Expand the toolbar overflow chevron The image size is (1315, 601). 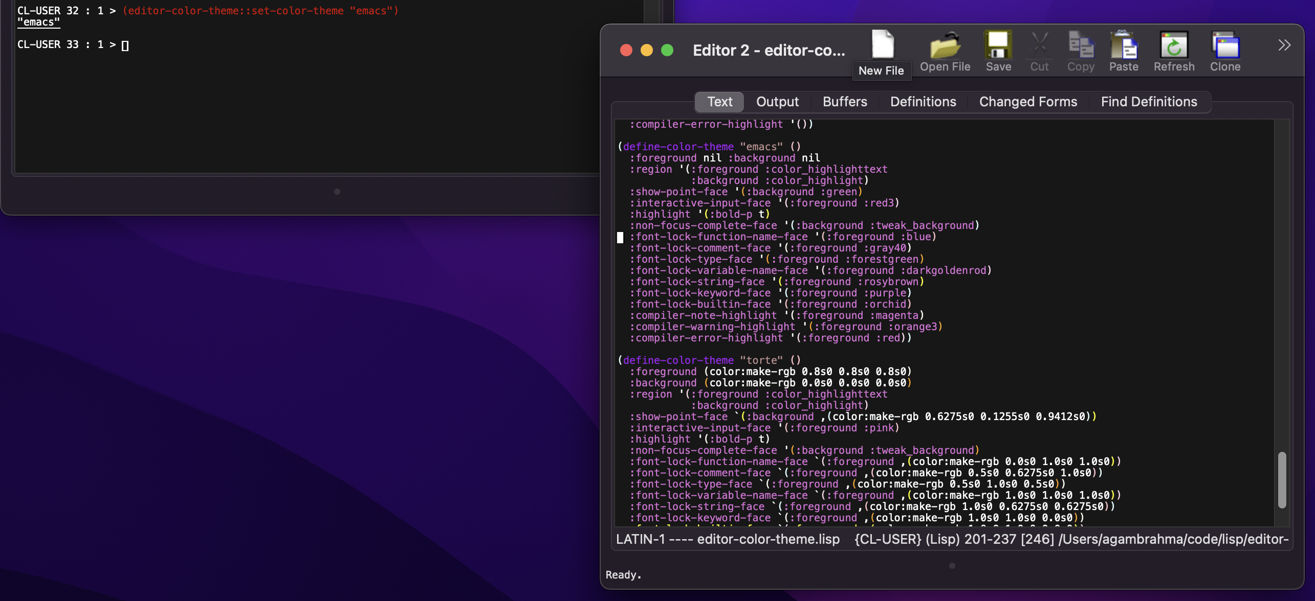[1284, 45]
